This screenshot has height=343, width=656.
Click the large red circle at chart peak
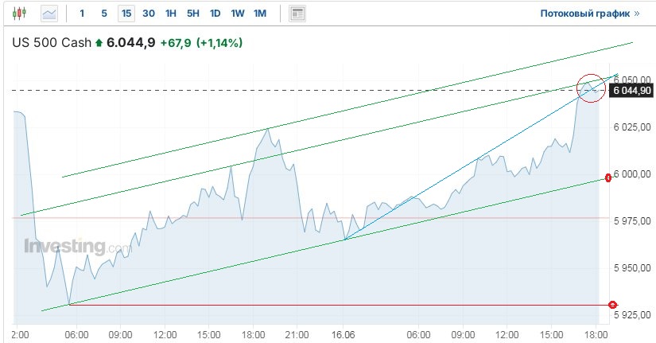point(591,86)
